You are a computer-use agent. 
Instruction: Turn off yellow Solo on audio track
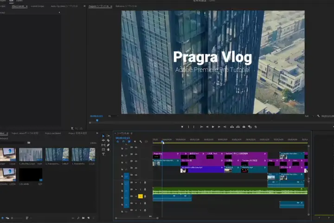click(x=141, y=197)
